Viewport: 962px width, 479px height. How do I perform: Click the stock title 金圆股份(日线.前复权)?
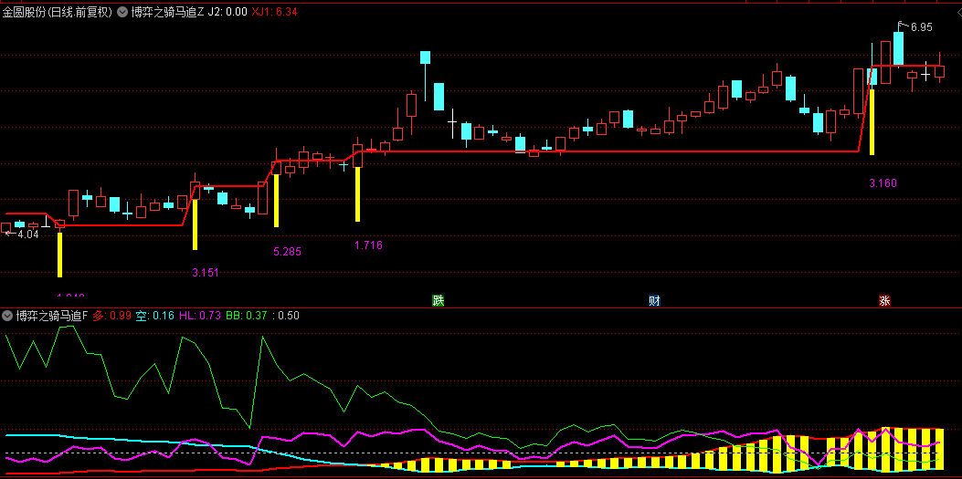pos(58,12)
